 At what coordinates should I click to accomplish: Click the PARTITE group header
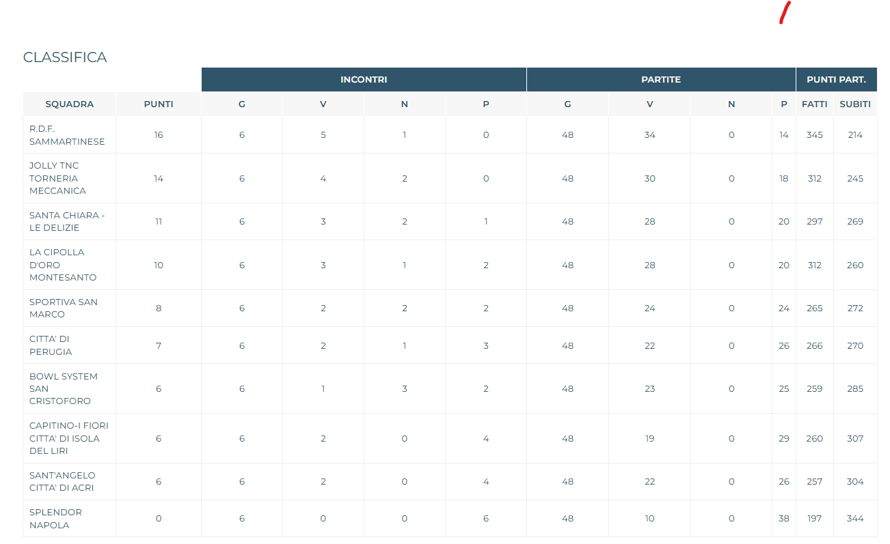661,80
